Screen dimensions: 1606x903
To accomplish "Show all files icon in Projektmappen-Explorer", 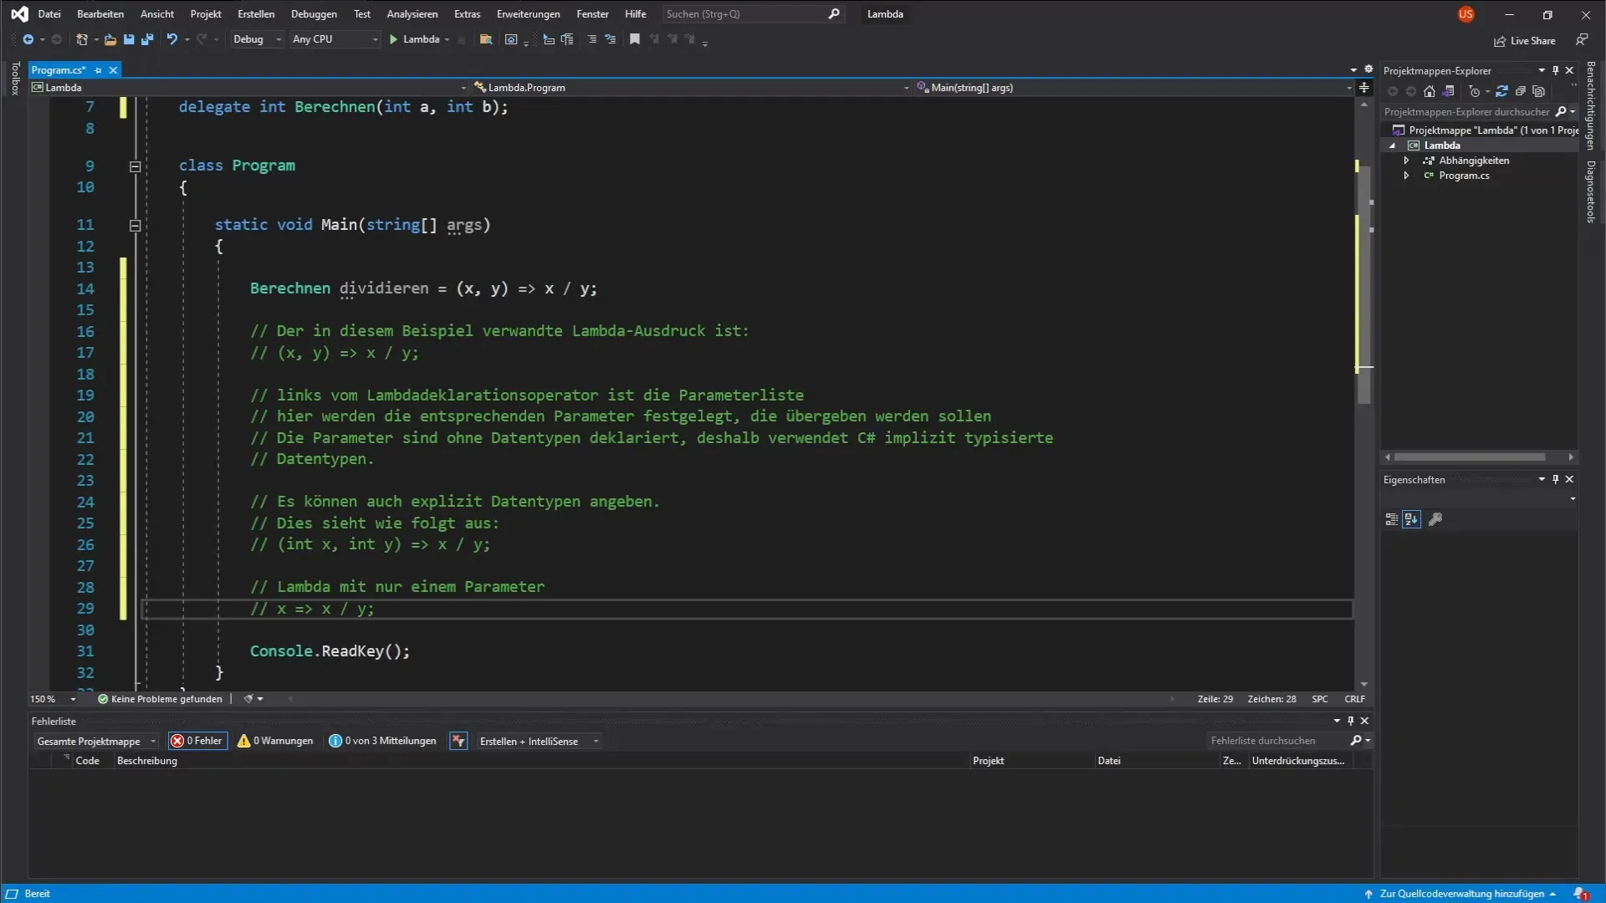I will 1539,92.
